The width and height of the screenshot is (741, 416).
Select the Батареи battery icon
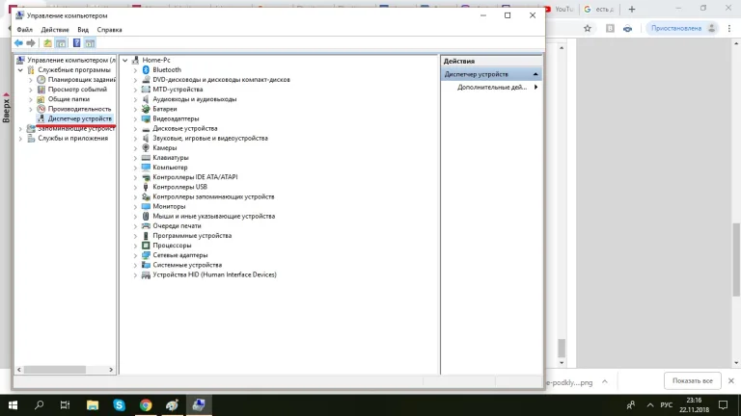tap(146, 109)
